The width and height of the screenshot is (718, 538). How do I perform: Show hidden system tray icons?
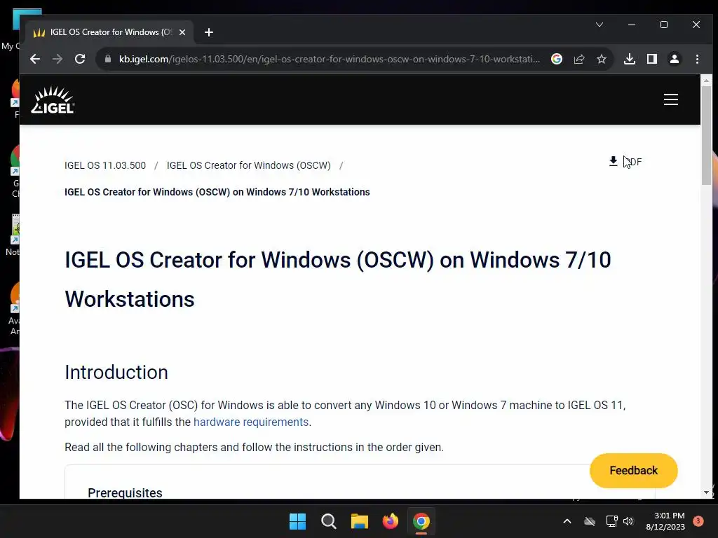click(567, 521)
